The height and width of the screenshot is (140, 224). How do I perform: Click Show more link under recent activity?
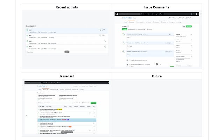[x=30, y=52]
